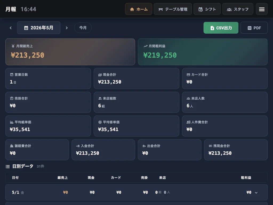This screenshot has width=273, height=205.
Task: Click the ¥219,250 gross profit value
Action: pos(160,55)
